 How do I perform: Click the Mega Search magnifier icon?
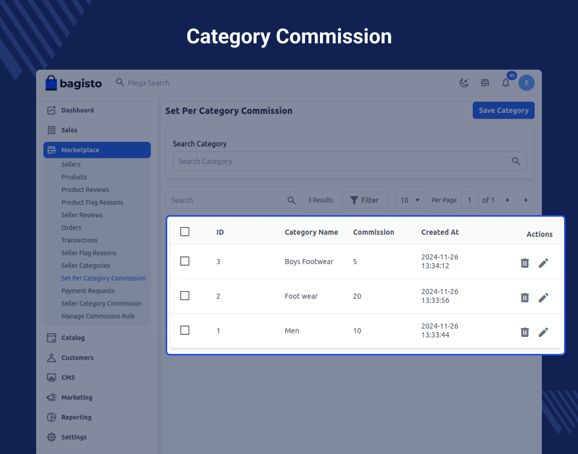pos(120,82)
